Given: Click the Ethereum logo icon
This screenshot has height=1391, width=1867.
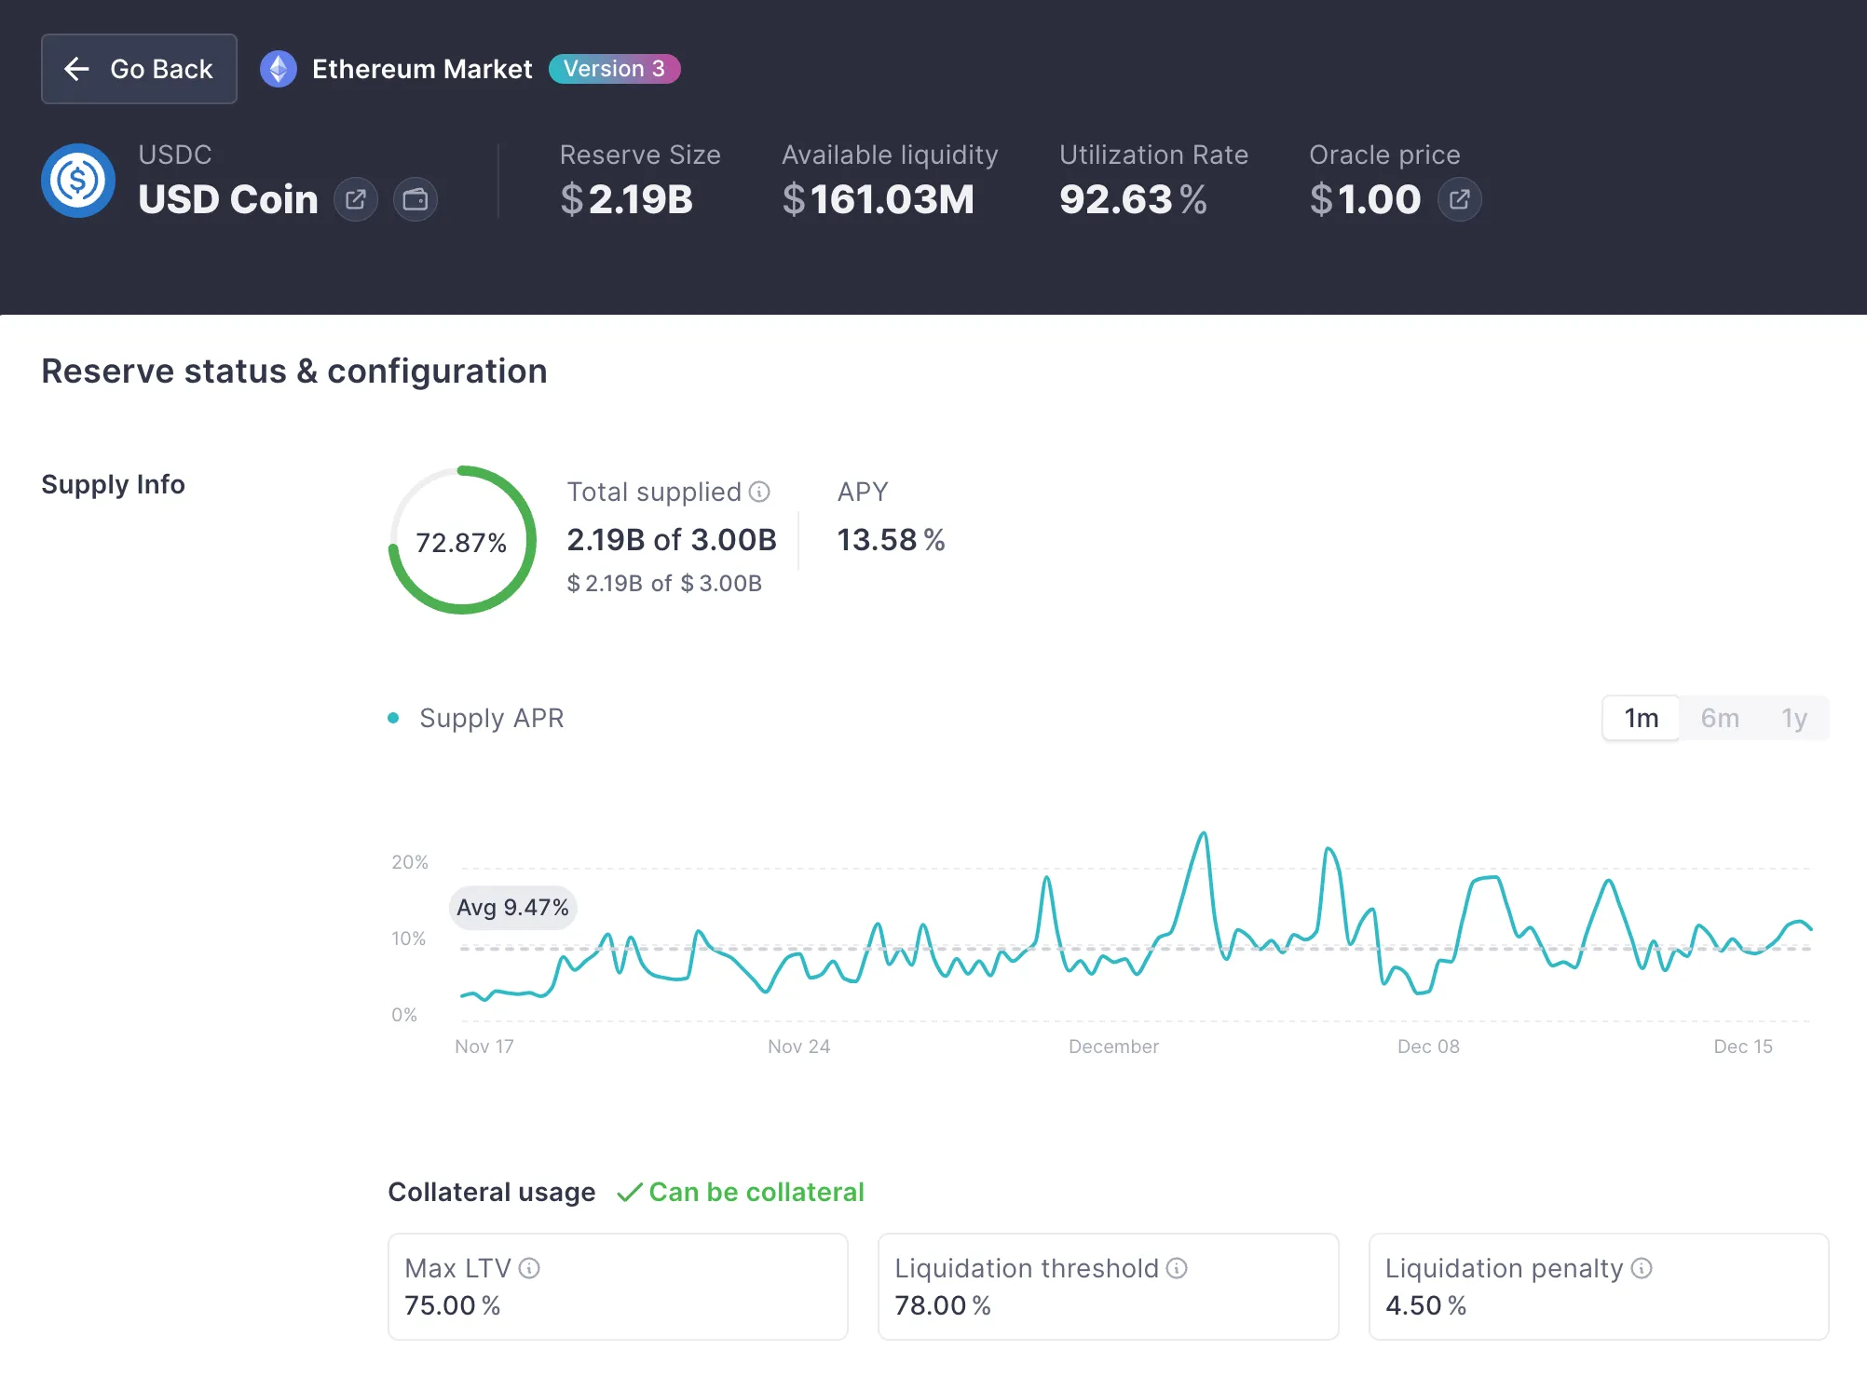Looking at the screenshot, I should point(278,69).
